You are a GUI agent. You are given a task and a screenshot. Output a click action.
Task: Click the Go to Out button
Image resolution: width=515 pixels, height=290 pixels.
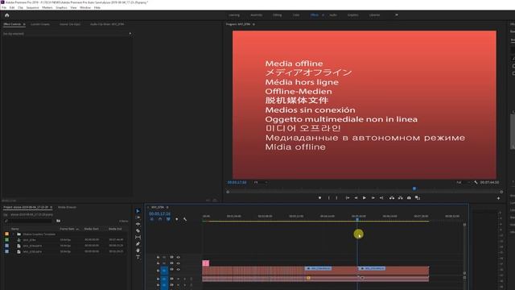click(381, 198)
